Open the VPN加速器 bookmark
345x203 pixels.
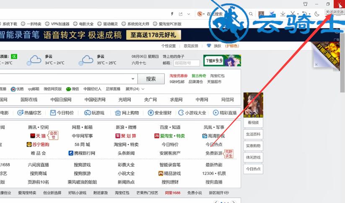tap(57, 24)
